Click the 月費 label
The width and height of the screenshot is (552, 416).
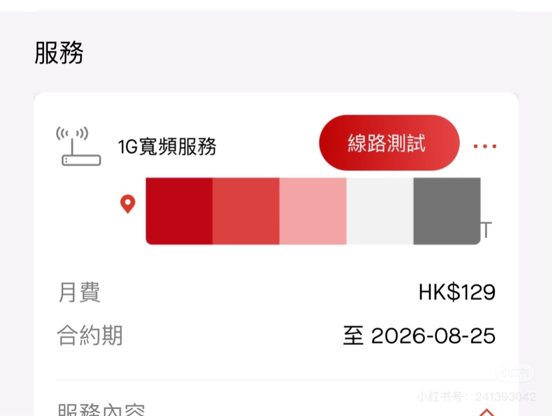pos(80,293)
